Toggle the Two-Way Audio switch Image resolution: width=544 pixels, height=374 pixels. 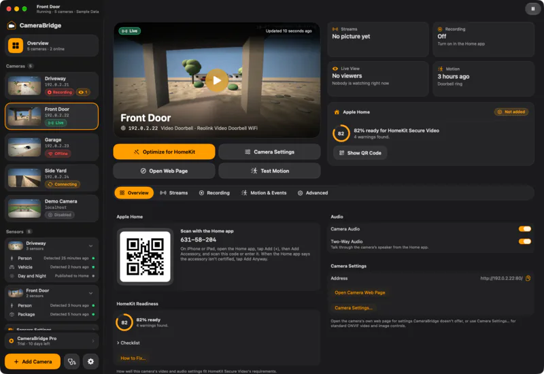(524, 241)
